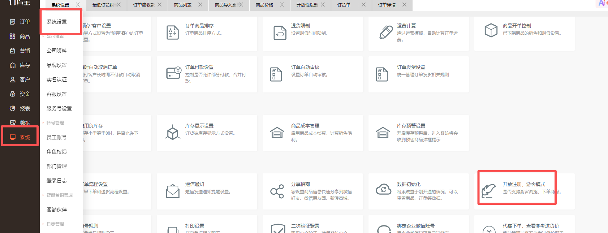The width and height of the screenshot is (608, 233).
Task: Open the 运费计算 setting title
Action: [406, 26]
